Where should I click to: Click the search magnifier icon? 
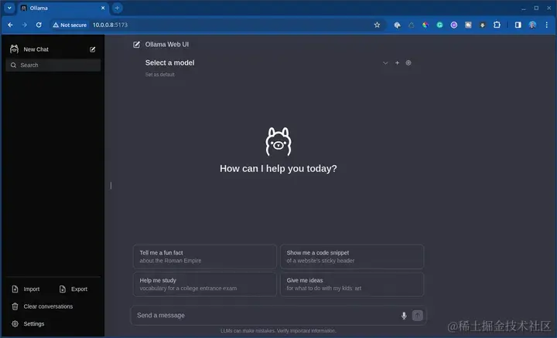pos(13,65)
